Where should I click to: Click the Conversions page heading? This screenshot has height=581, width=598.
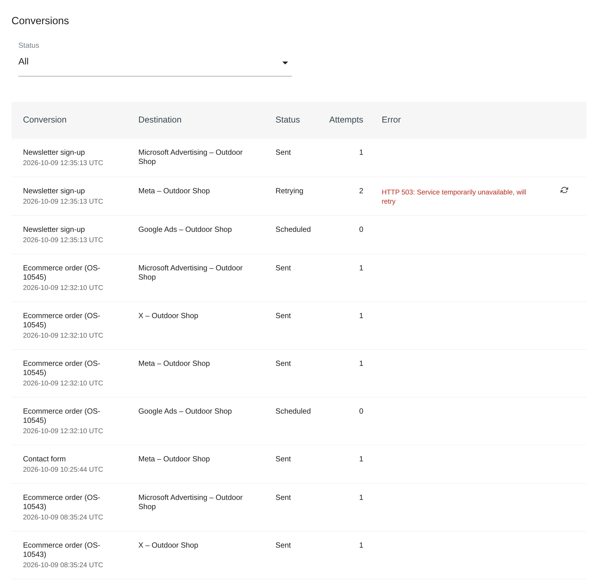coord(40,21)
